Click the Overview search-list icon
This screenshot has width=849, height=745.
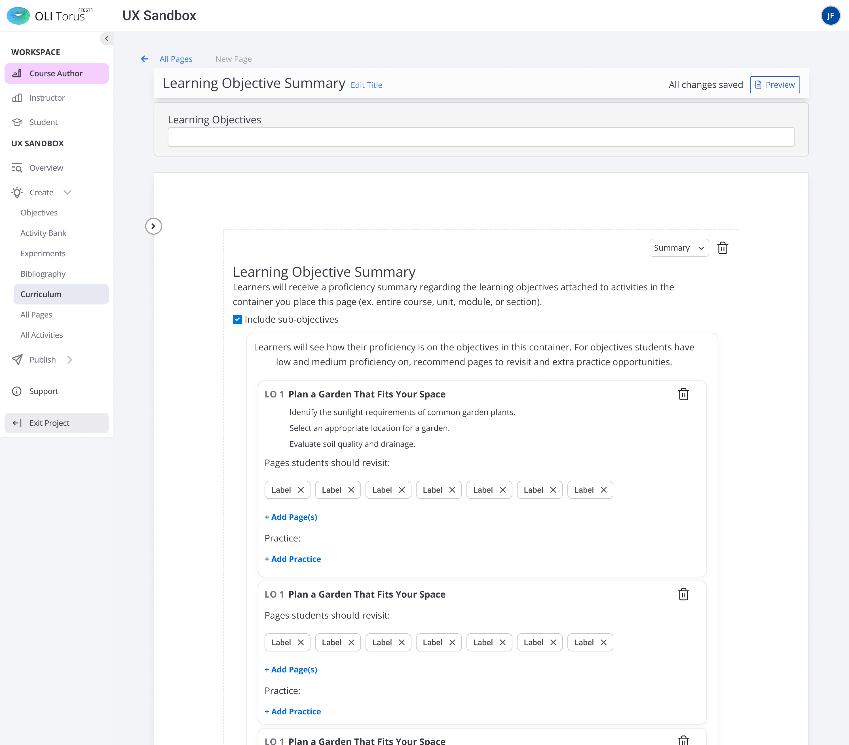[x=17, y=168]
